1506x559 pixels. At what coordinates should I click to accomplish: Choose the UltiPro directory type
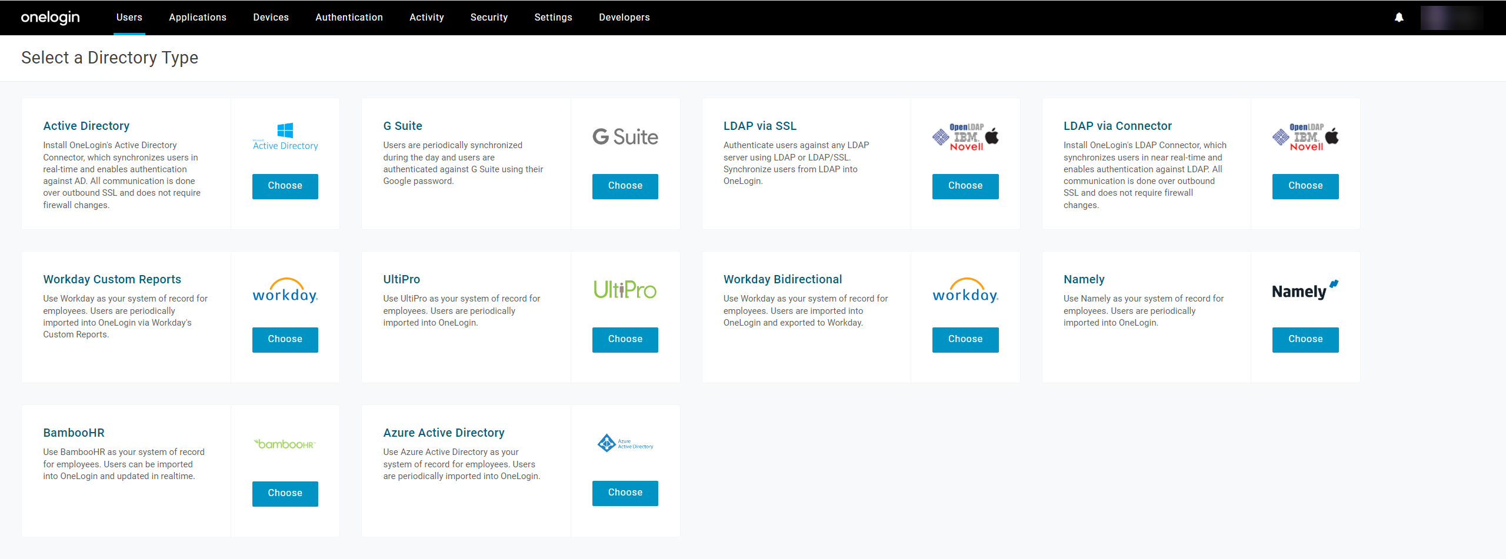click(x=625, y=340)
